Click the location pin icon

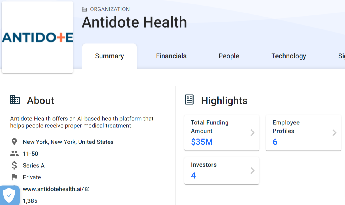(x=14, y=142)
